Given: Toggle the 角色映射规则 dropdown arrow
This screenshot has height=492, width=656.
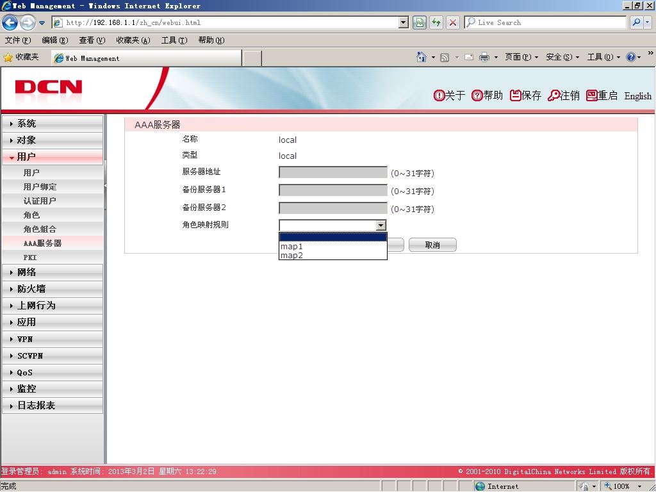Looking at the screenshot, I should point(381,225).
